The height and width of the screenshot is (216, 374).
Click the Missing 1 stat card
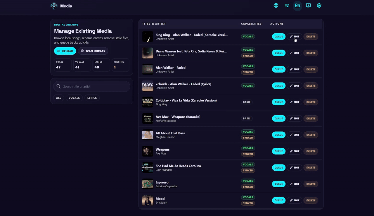click(121, 65)
